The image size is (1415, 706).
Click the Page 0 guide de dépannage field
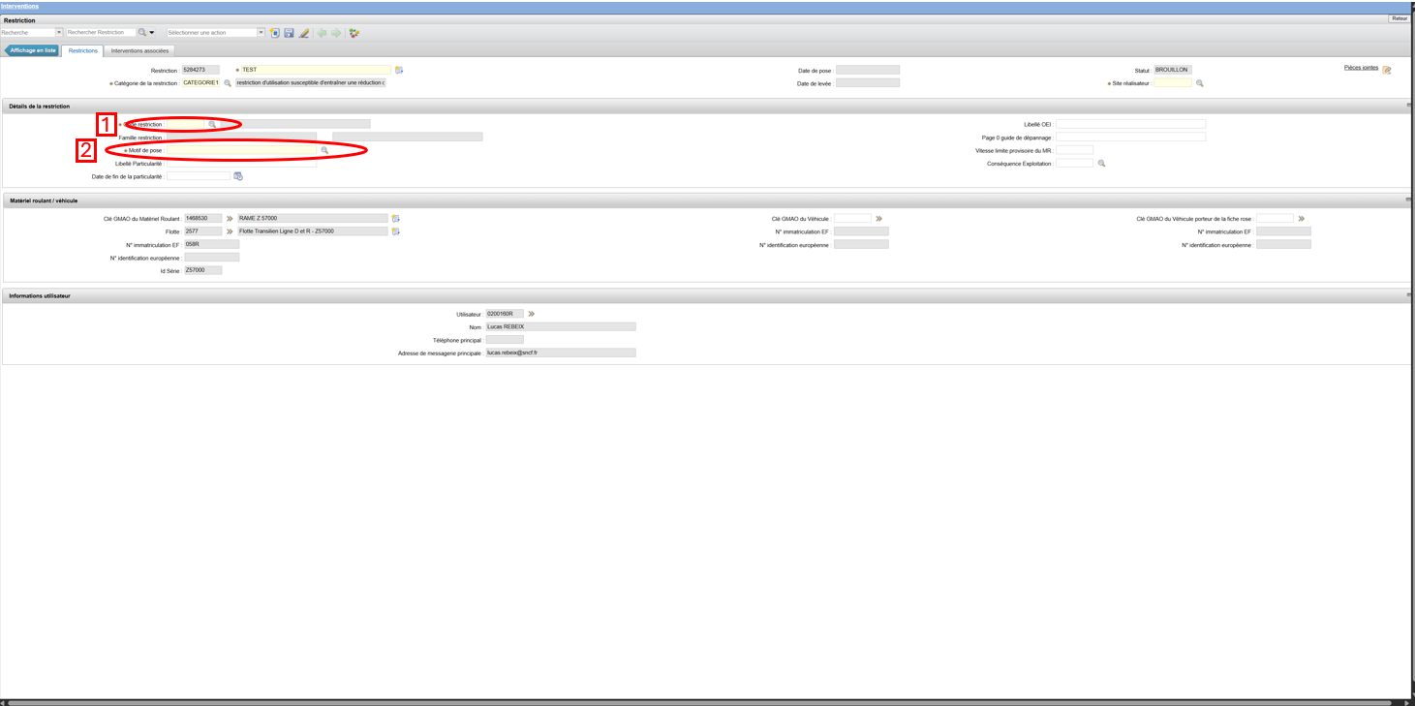(x=1130, y=138)
